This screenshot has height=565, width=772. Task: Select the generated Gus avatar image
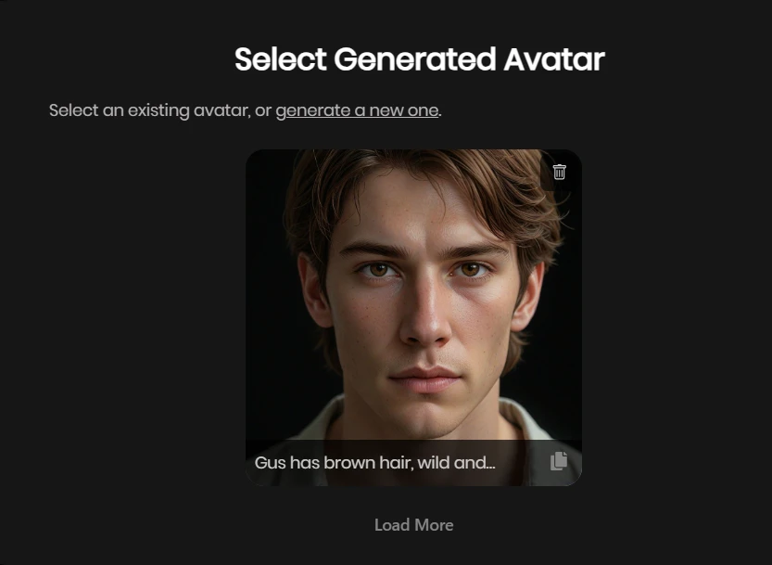click(413, 296)
